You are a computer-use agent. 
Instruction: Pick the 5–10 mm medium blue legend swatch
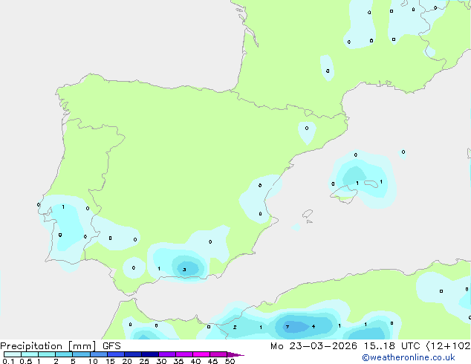point(81,354)
